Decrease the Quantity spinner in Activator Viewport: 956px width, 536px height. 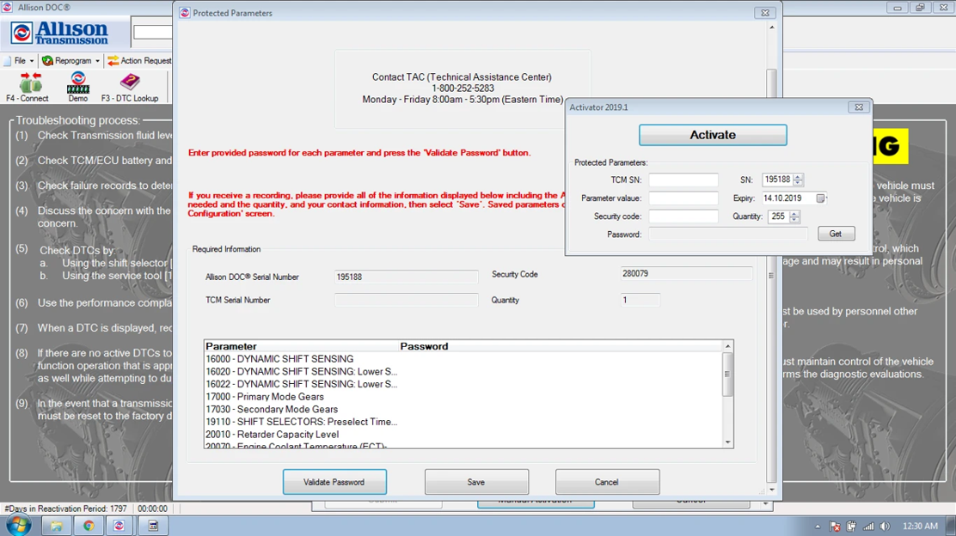point(794,219)
